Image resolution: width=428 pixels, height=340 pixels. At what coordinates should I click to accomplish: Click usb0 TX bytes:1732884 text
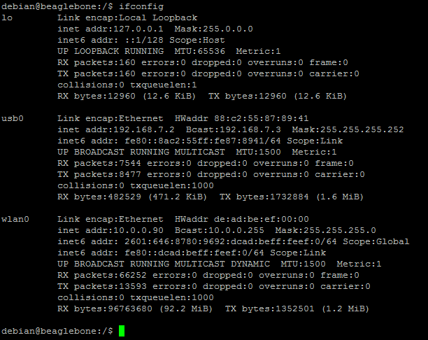[x=264, y=197]
